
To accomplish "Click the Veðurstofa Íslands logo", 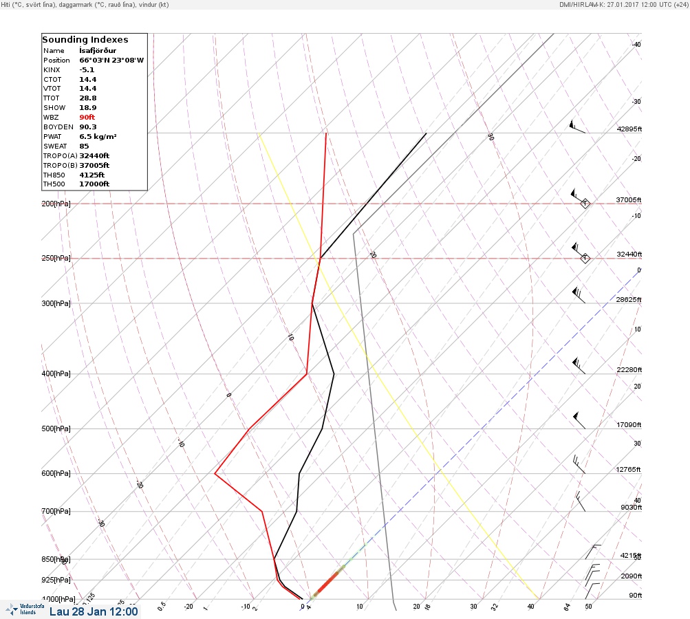I will [25, 609].
